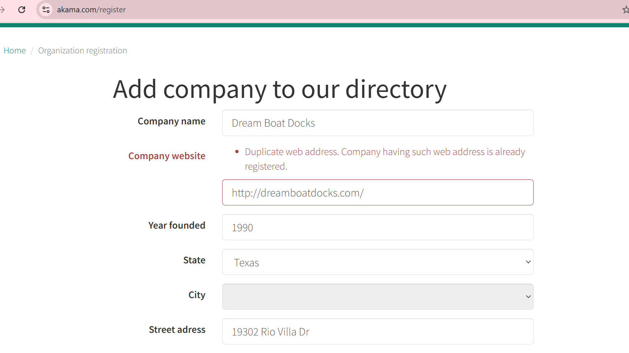629x353 pixels.
Task: Click the red Company website label
Action: point(167,156)
